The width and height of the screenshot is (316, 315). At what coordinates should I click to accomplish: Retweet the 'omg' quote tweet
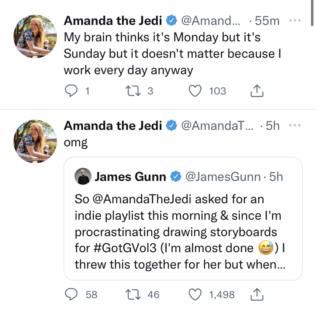(133, 294)
